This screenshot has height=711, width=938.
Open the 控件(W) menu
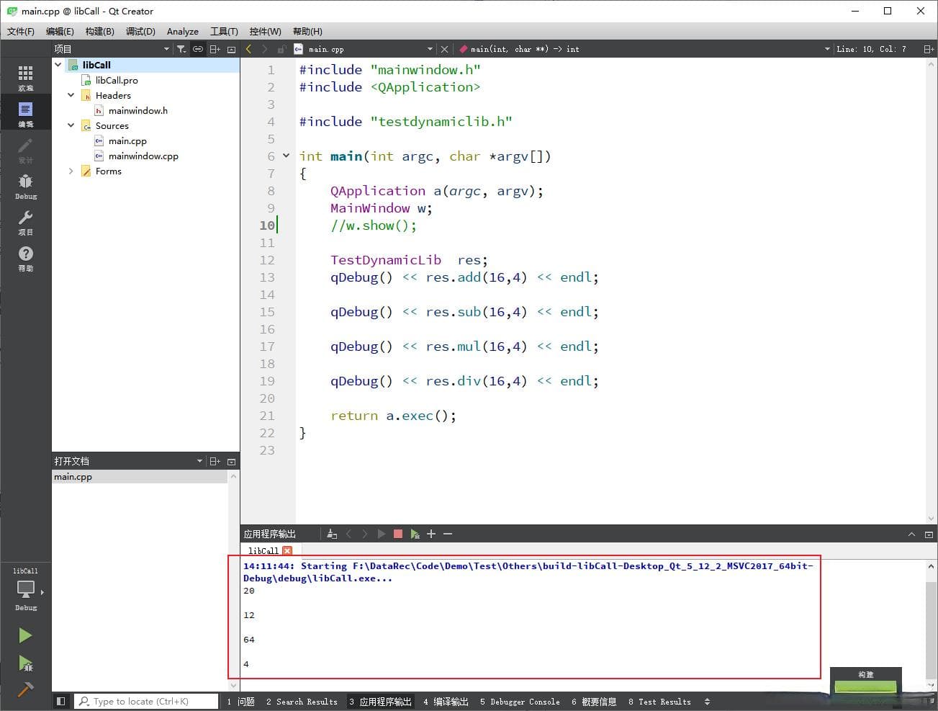click(x=265, y=31)
